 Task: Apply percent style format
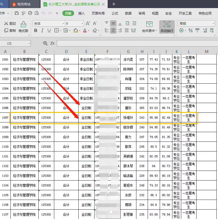coord(190,30)
